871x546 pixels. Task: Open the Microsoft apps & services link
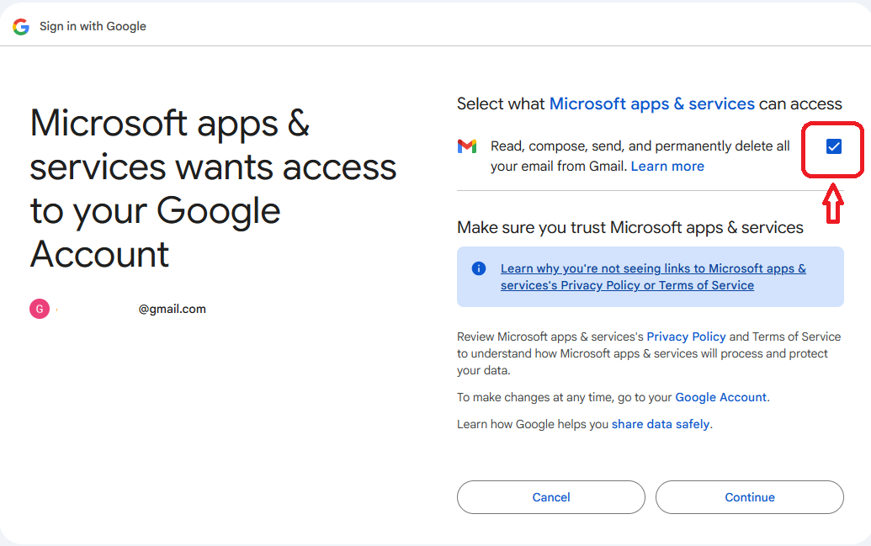click(651, 103)
